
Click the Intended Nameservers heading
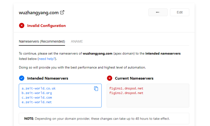pos(48,78)
